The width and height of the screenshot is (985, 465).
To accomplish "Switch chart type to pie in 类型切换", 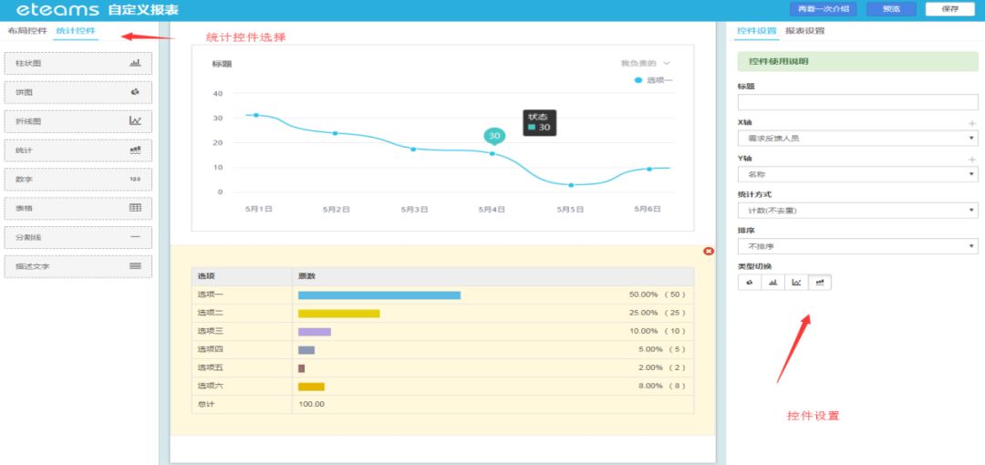I will tap(750, 283).
